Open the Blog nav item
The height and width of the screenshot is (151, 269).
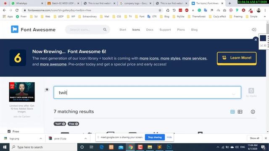pyautogui.click(x=194, y=30)
